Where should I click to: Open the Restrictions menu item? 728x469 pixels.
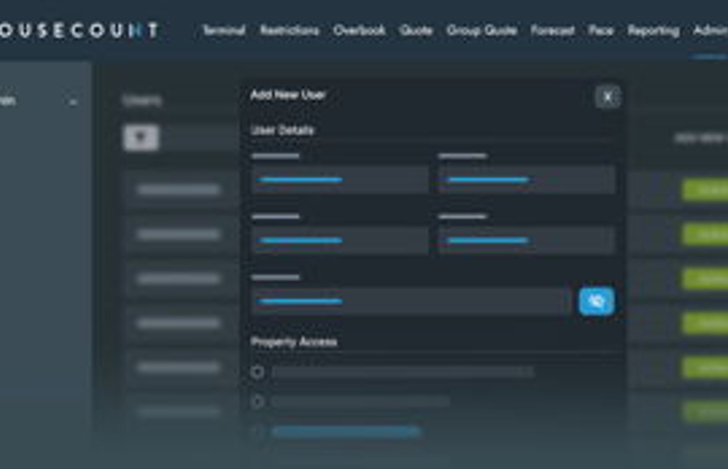pyautogui.click(x=290, y=30)
